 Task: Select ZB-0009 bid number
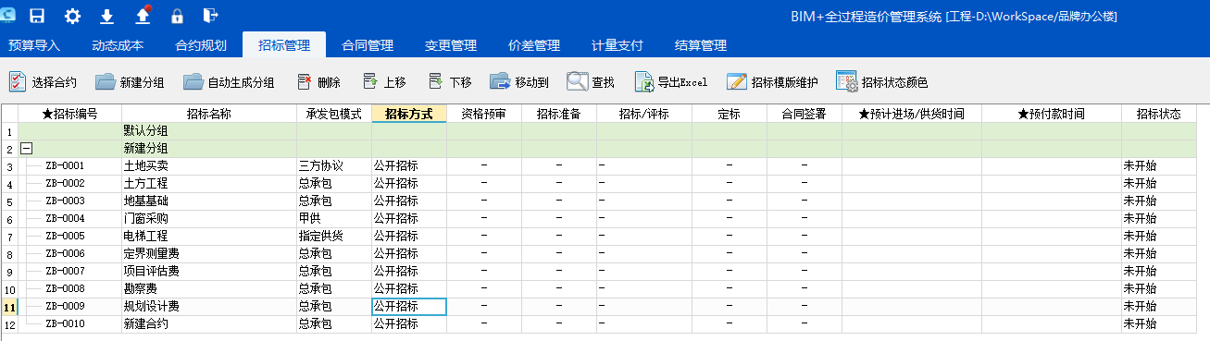[64, 307]
